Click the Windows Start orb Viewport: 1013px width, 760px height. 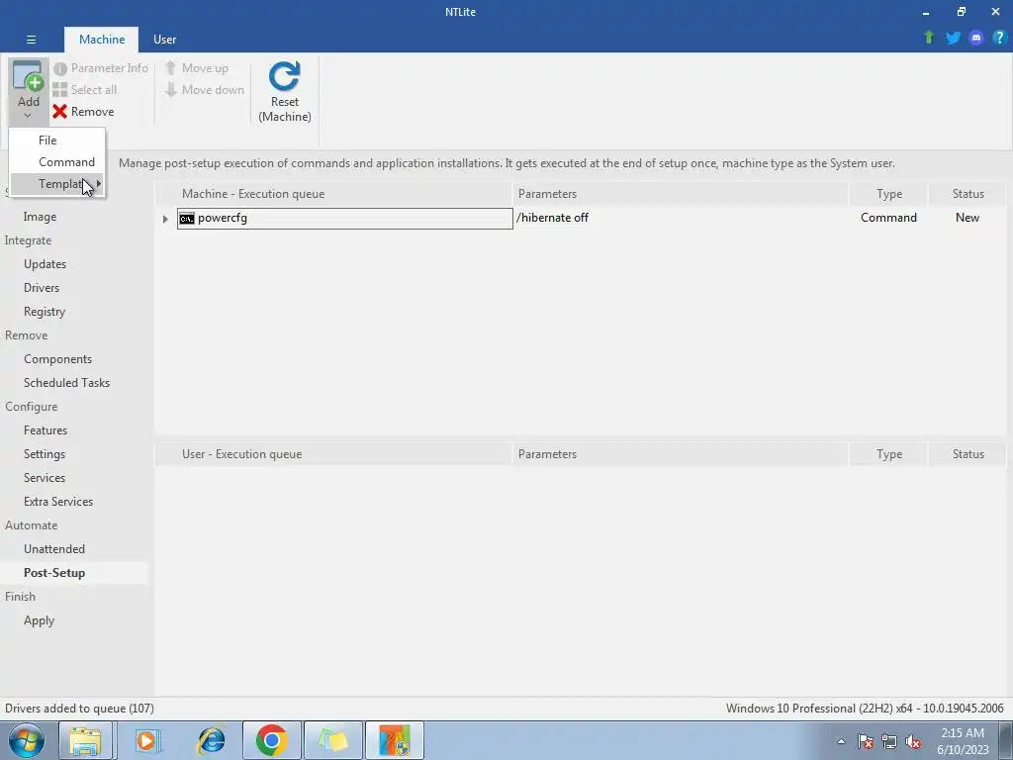tap(27, 740)
